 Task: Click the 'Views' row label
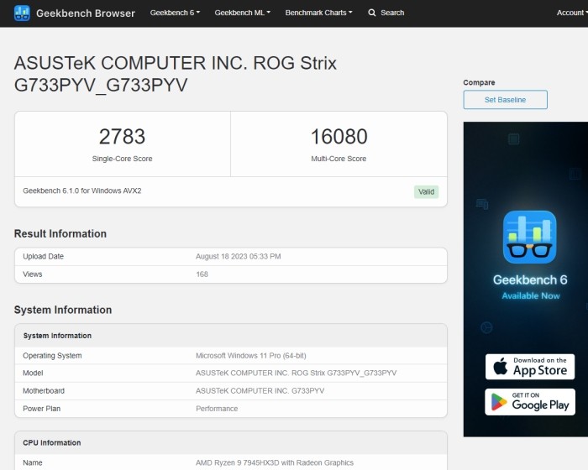click(33, 274)
